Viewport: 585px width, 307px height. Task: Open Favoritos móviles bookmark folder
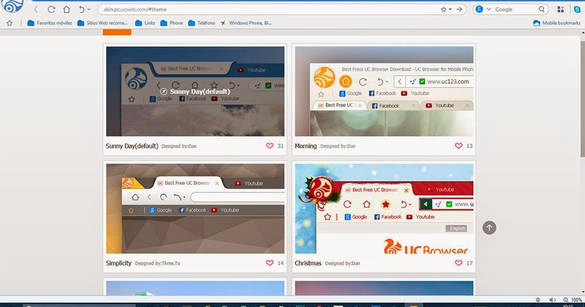[50, 23]
